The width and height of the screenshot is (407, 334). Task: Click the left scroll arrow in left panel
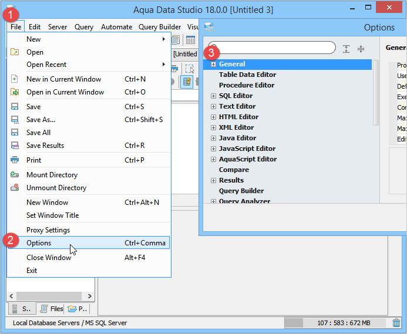11,296
